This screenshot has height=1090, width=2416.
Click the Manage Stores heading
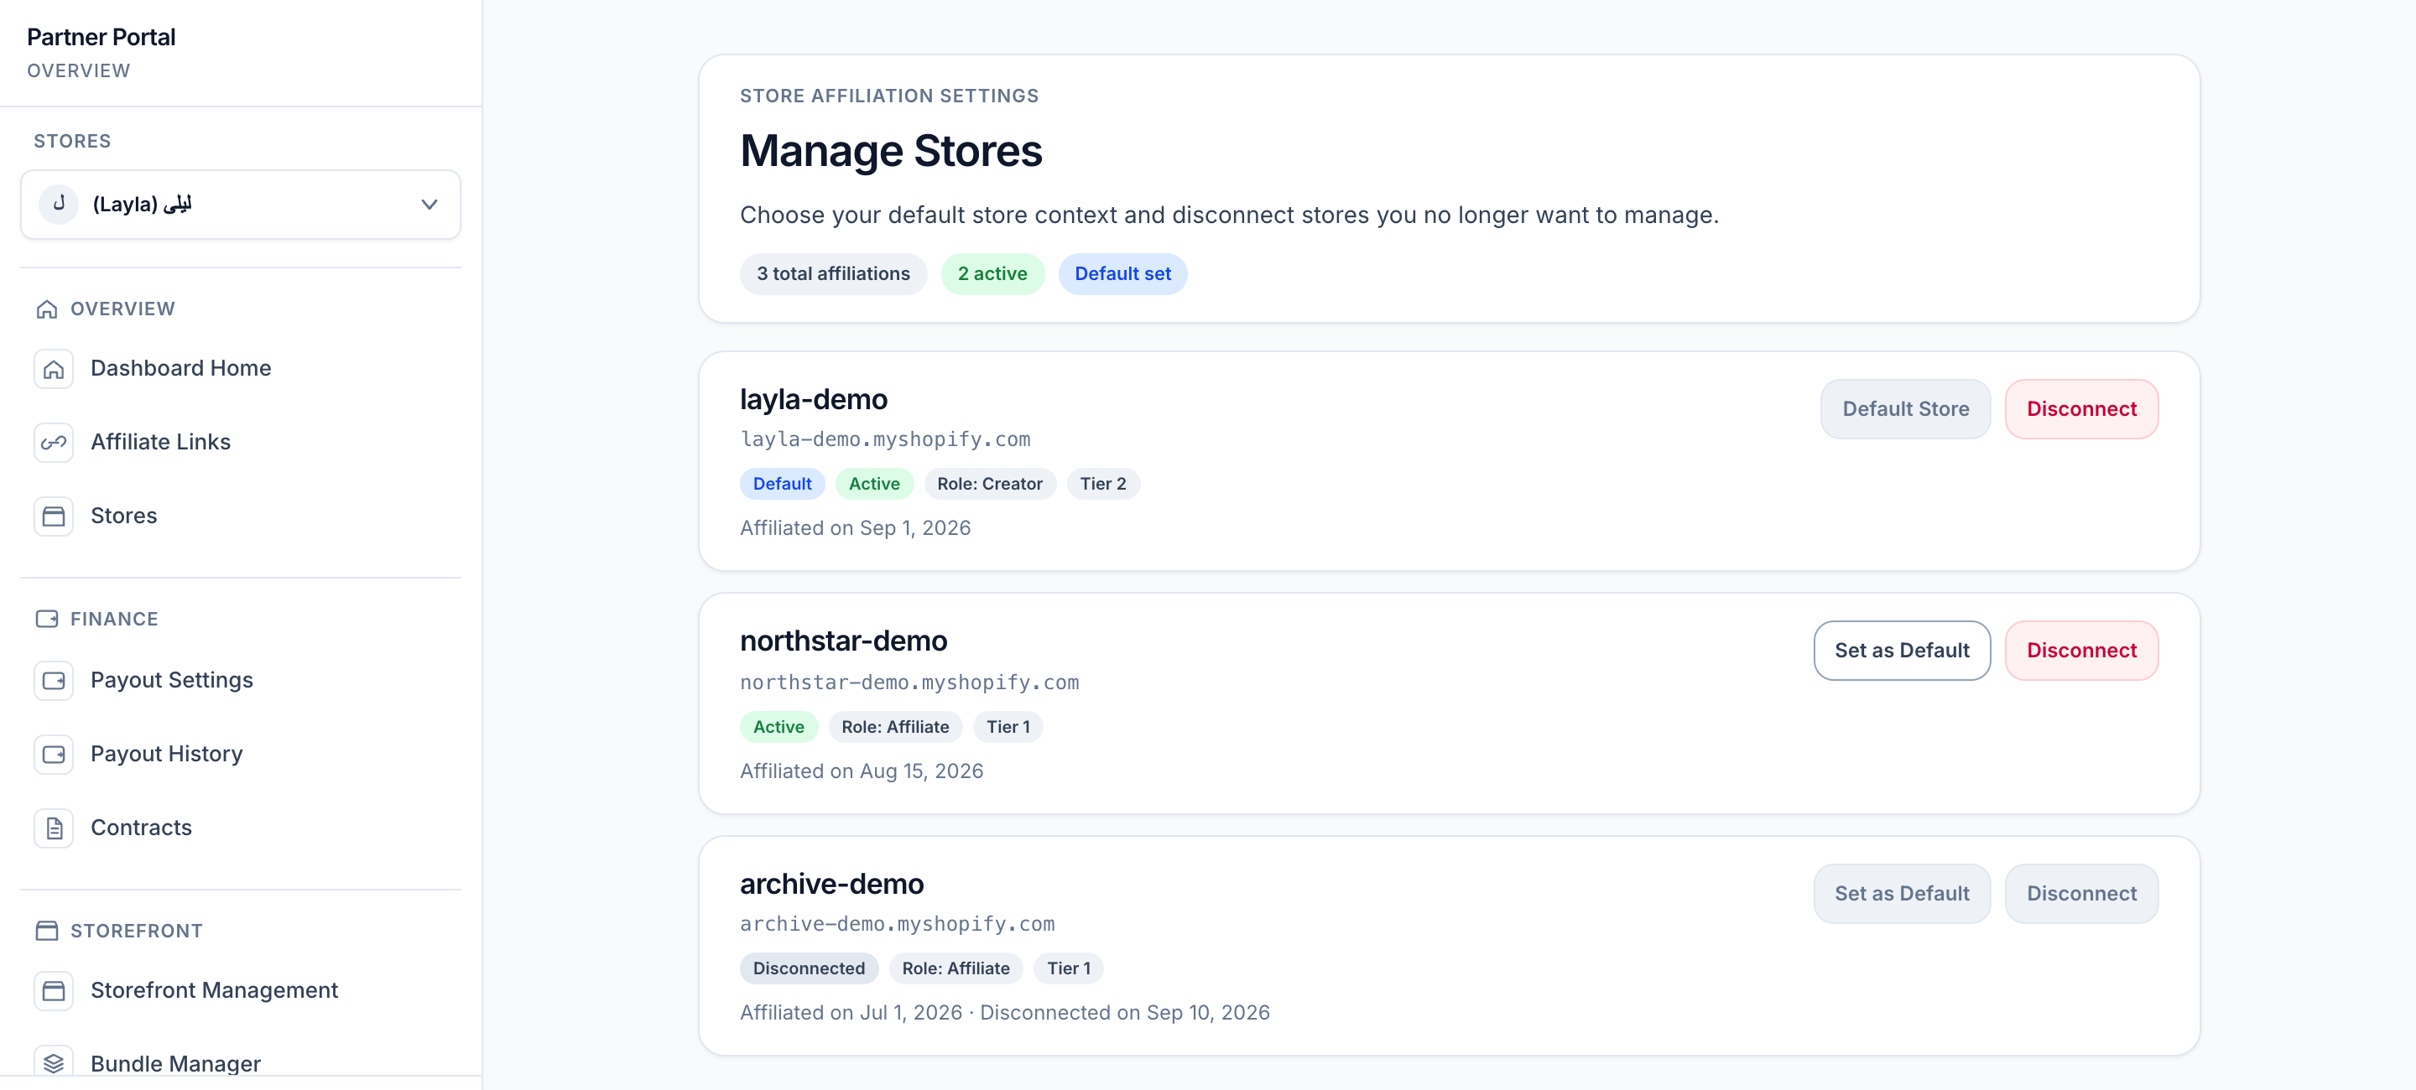891,152
